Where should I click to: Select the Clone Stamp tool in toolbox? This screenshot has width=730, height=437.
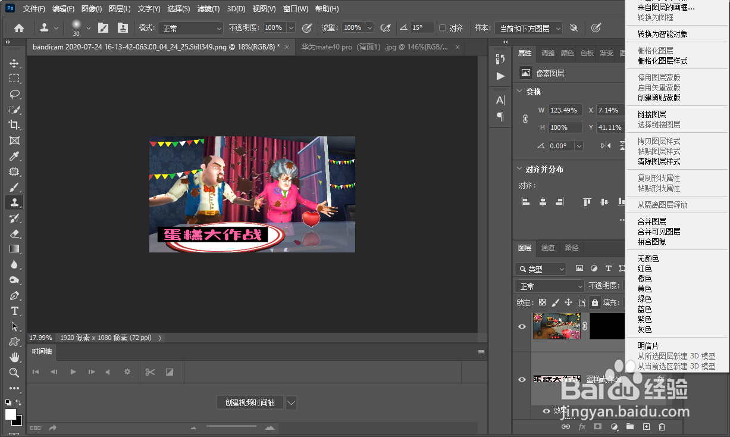coord(14,202)
